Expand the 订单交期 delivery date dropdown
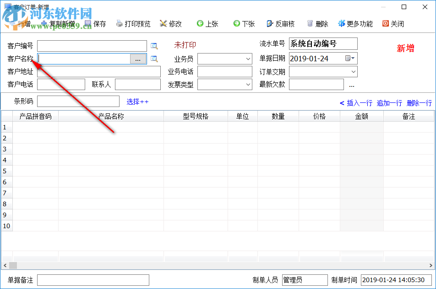Viewport: 436px width, 289px height. pyautogui.click(x=354, y=71)
